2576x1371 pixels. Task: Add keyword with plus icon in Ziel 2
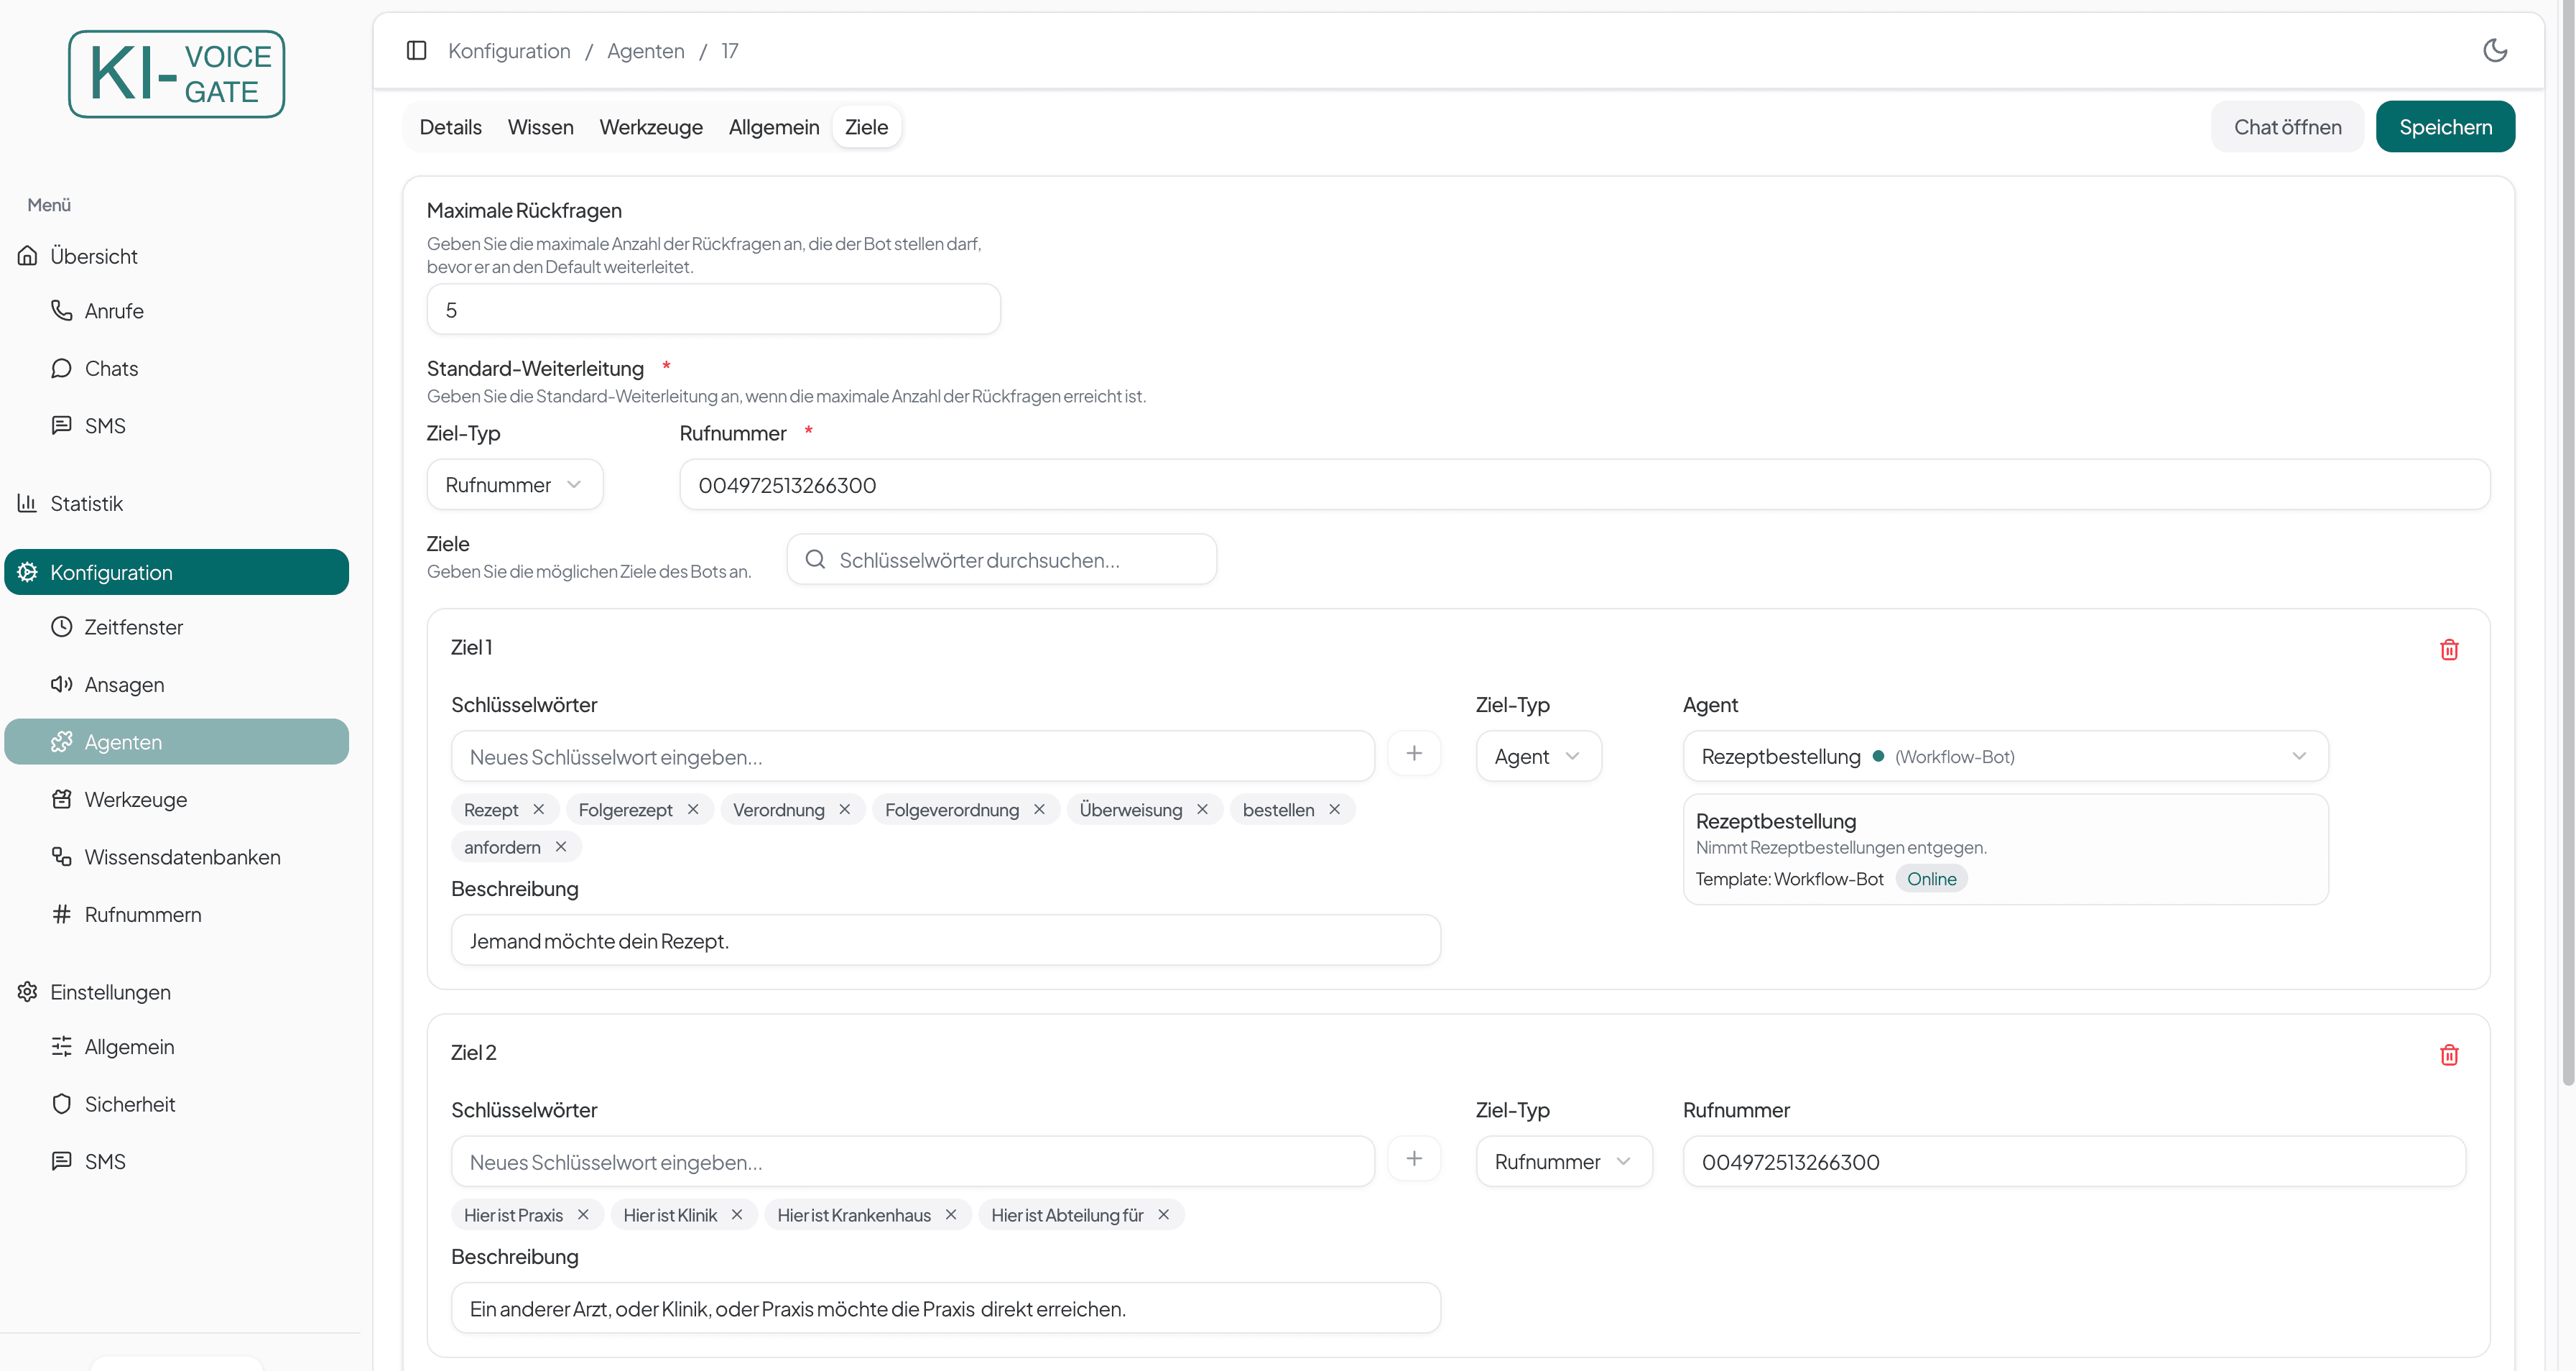(x=1413, y=1159)
